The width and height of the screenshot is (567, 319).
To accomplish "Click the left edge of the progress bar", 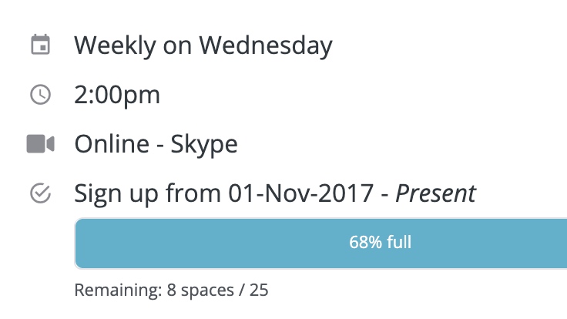I will tap(77, 243).
